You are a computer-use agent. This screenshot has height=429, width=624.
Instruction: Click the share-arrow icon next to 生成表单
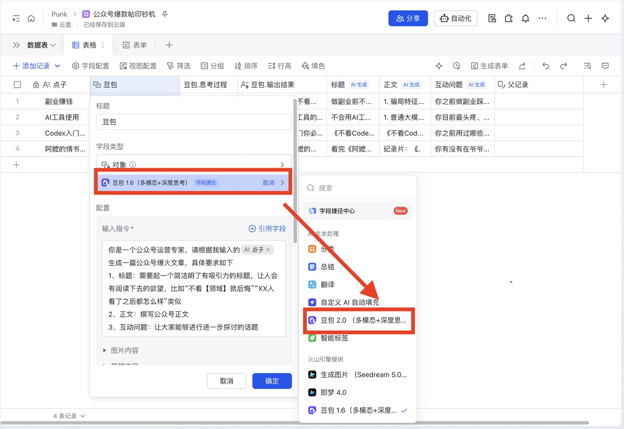tap(522, 66)
